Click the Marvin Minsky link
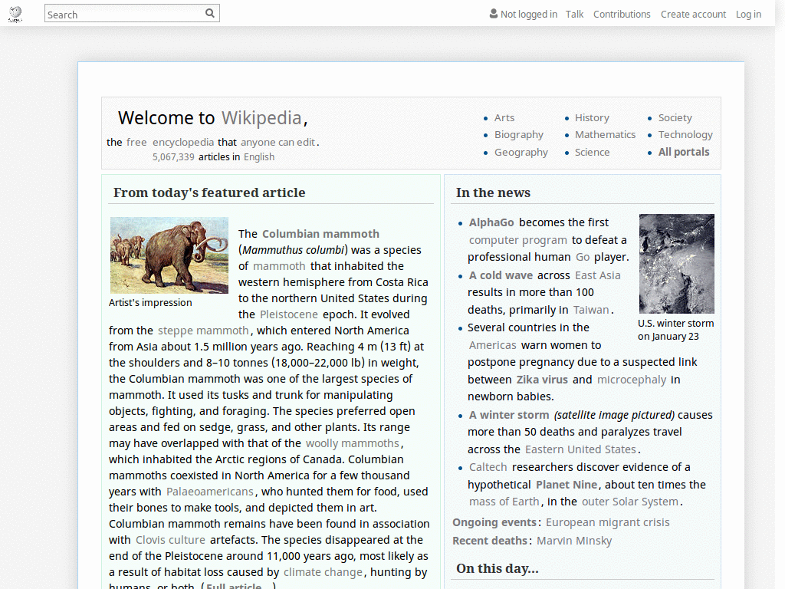The width and height of the screenshot is (785, 589). point(573,540)
